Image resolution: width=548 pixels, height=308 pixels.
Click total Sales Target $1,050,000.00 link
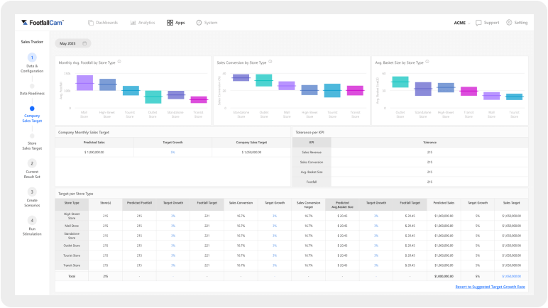tap(511, 276)
